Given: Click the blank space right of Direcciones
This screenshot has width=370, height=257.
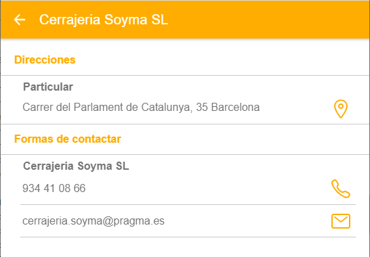Looking at the screenshot, I should point(222,60).
